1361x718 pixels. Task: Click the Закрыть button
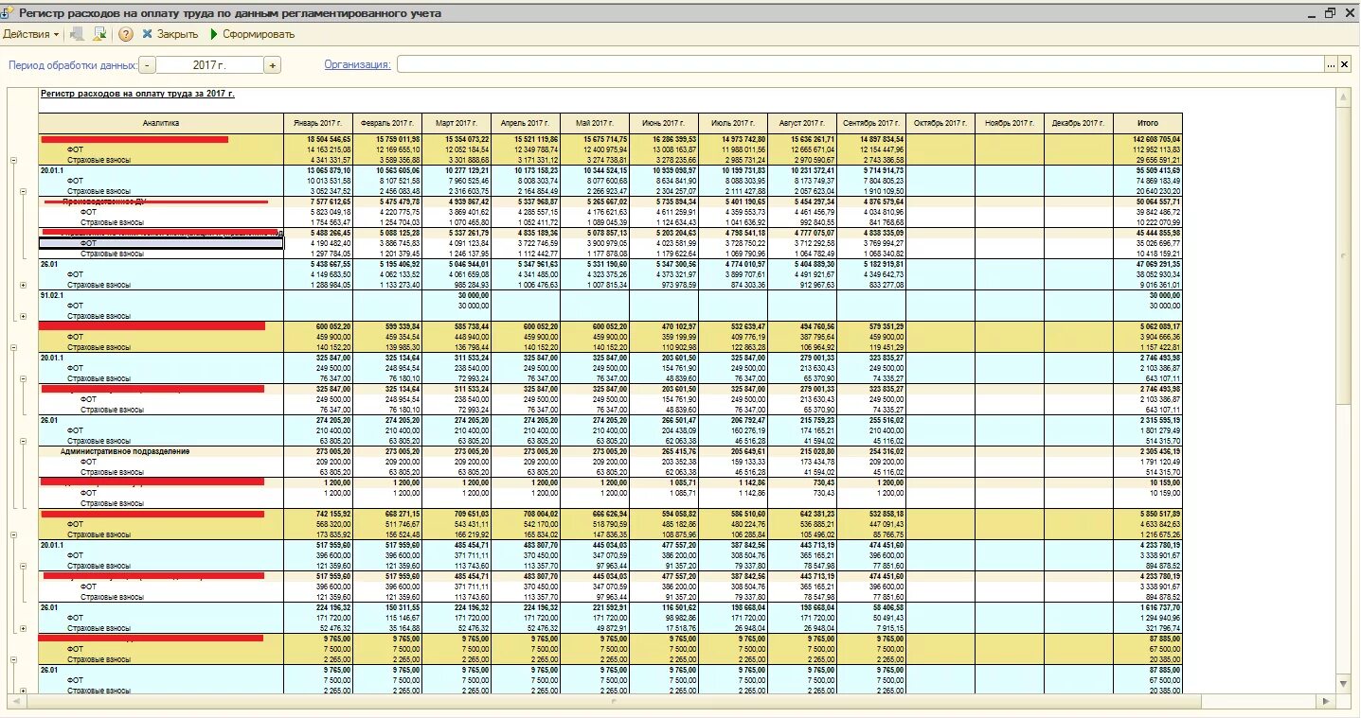(x=170, y=34)
